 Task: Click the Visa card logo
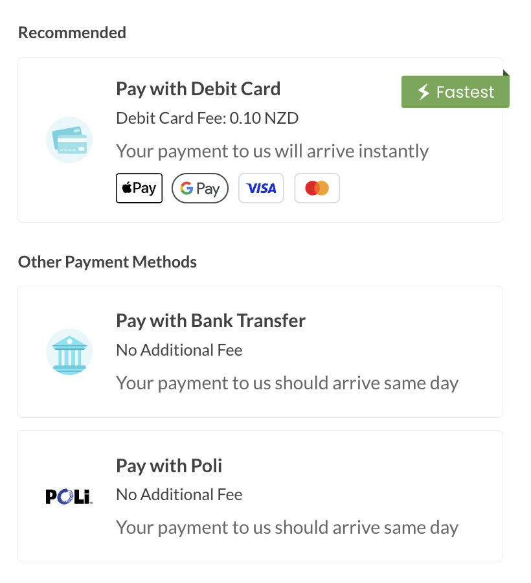(x=261, y=188)
